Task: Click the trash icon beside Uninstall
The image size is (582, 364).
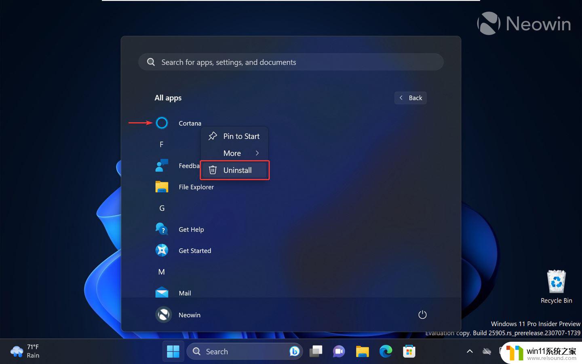Action: coord(213,170)
